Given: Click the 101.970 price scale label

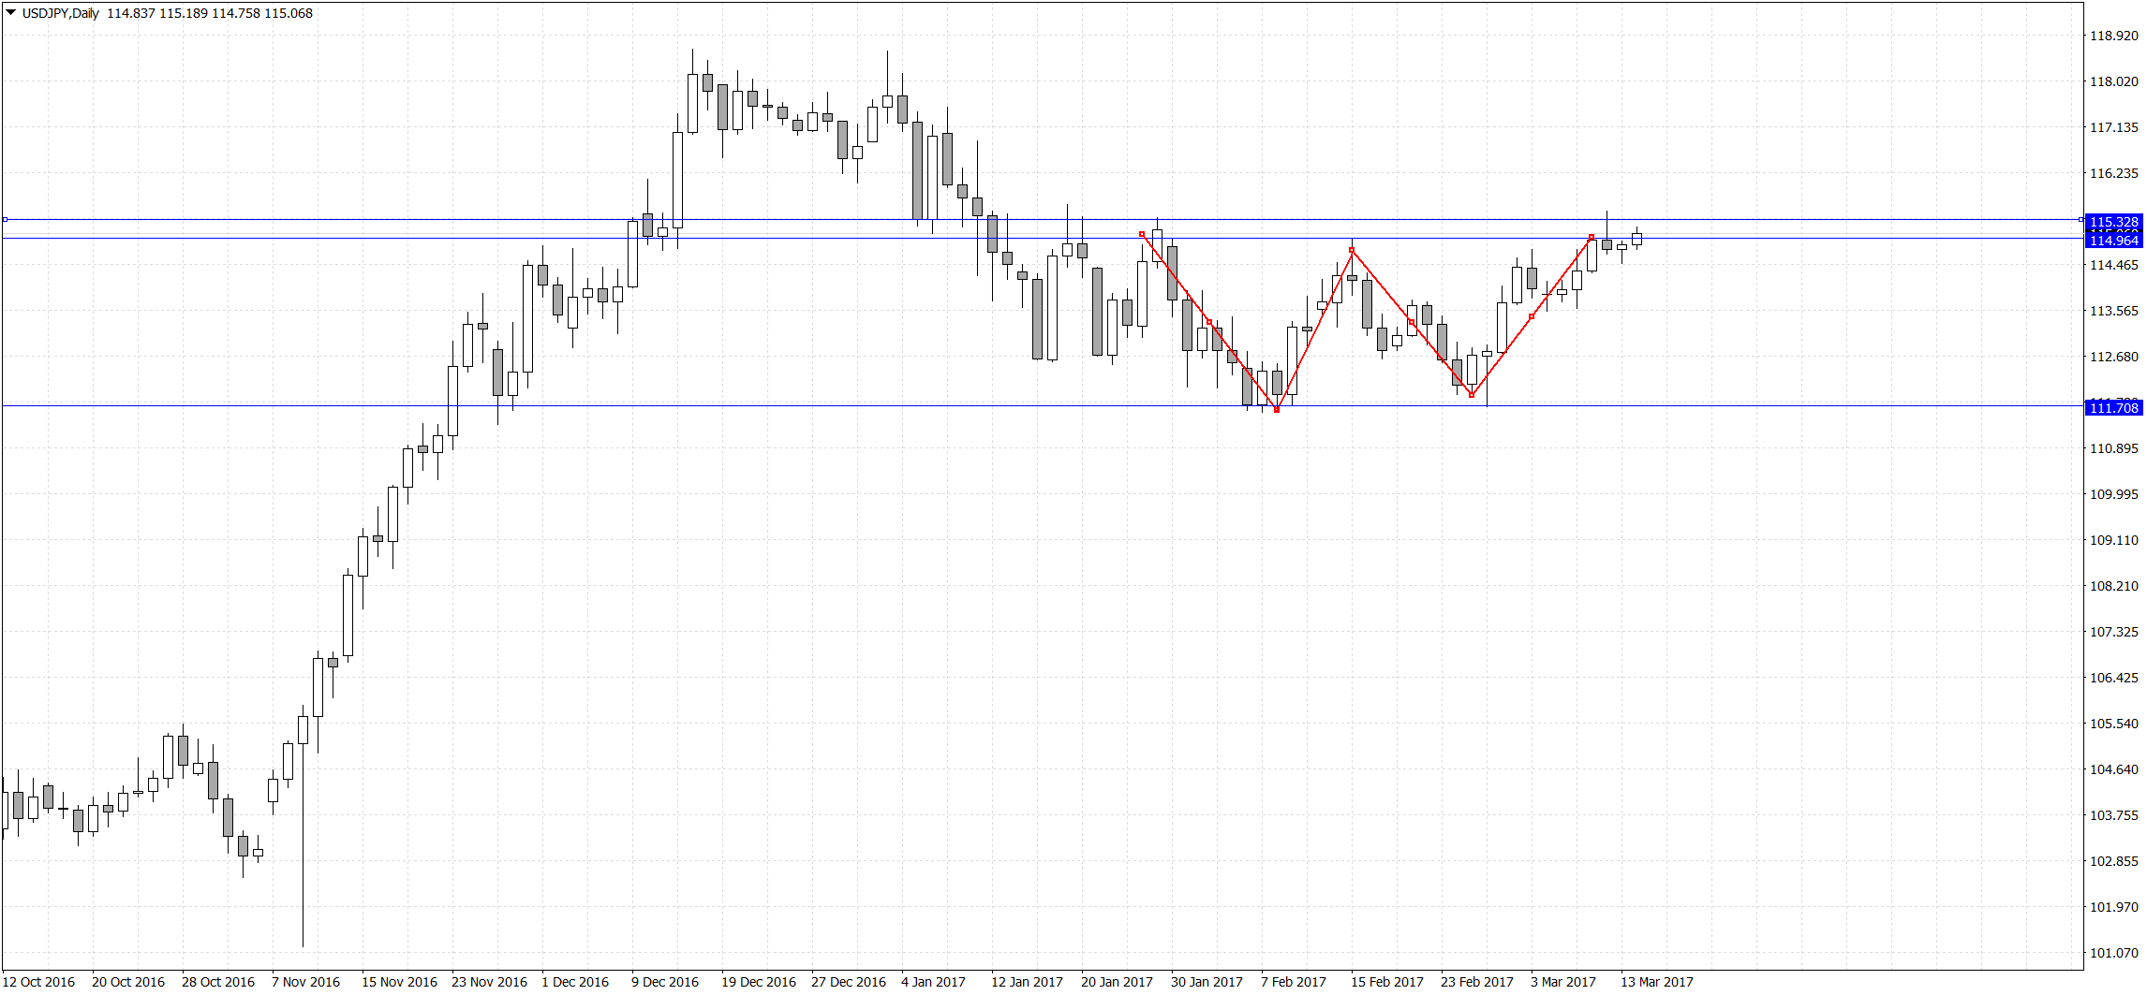Looking at the screenshot, I should tap(2114, 907).
